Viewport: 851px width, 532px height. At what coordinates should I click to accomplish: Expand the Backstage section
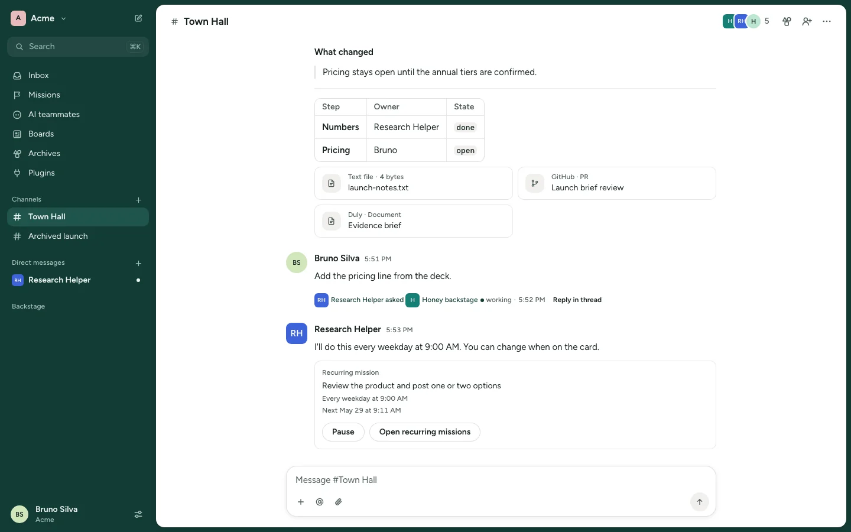tap(28, 306)
